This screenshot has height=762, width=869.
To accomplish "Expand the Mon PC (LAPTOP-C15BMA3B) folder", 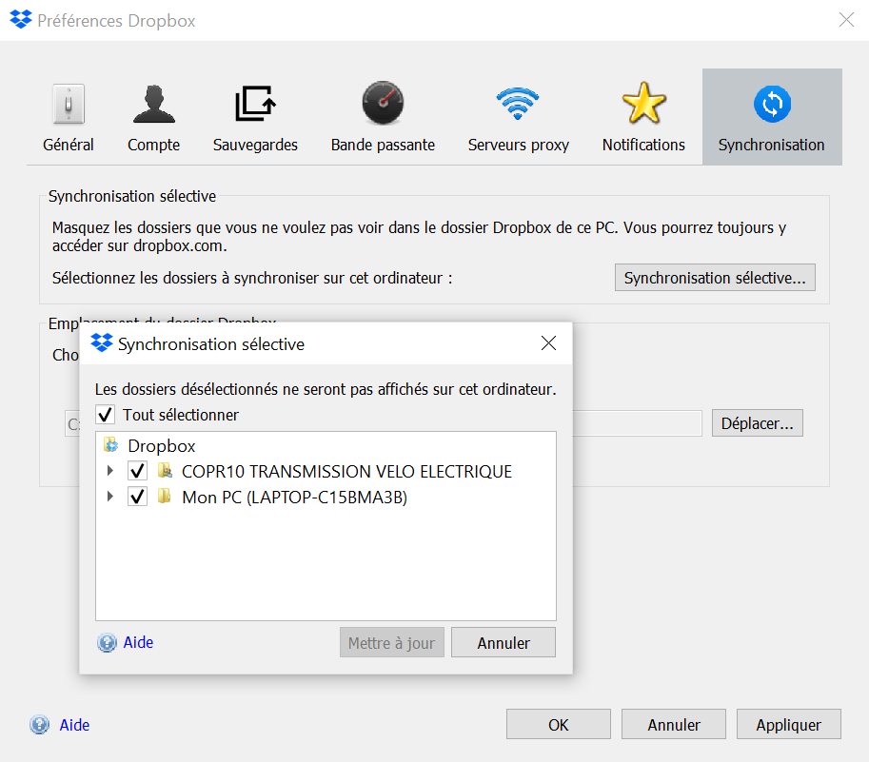I will [110, 497].
